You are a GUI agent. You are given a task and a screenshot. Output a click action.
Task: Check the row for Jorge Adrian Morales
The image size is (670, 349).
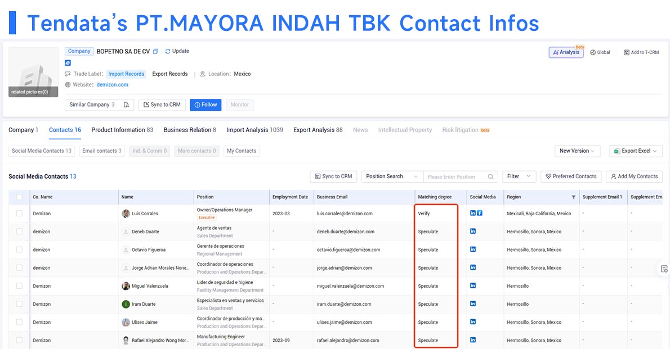click(x=19, y=268)
